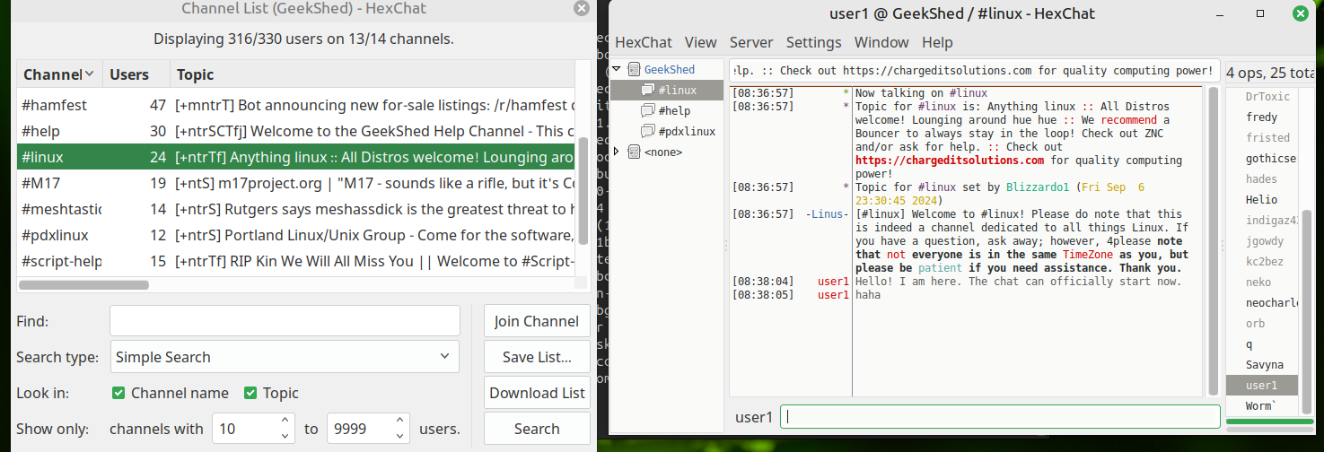Open the HexChat menu
Viewport: 1324px width, 452px height.
(x=644, y=42)
